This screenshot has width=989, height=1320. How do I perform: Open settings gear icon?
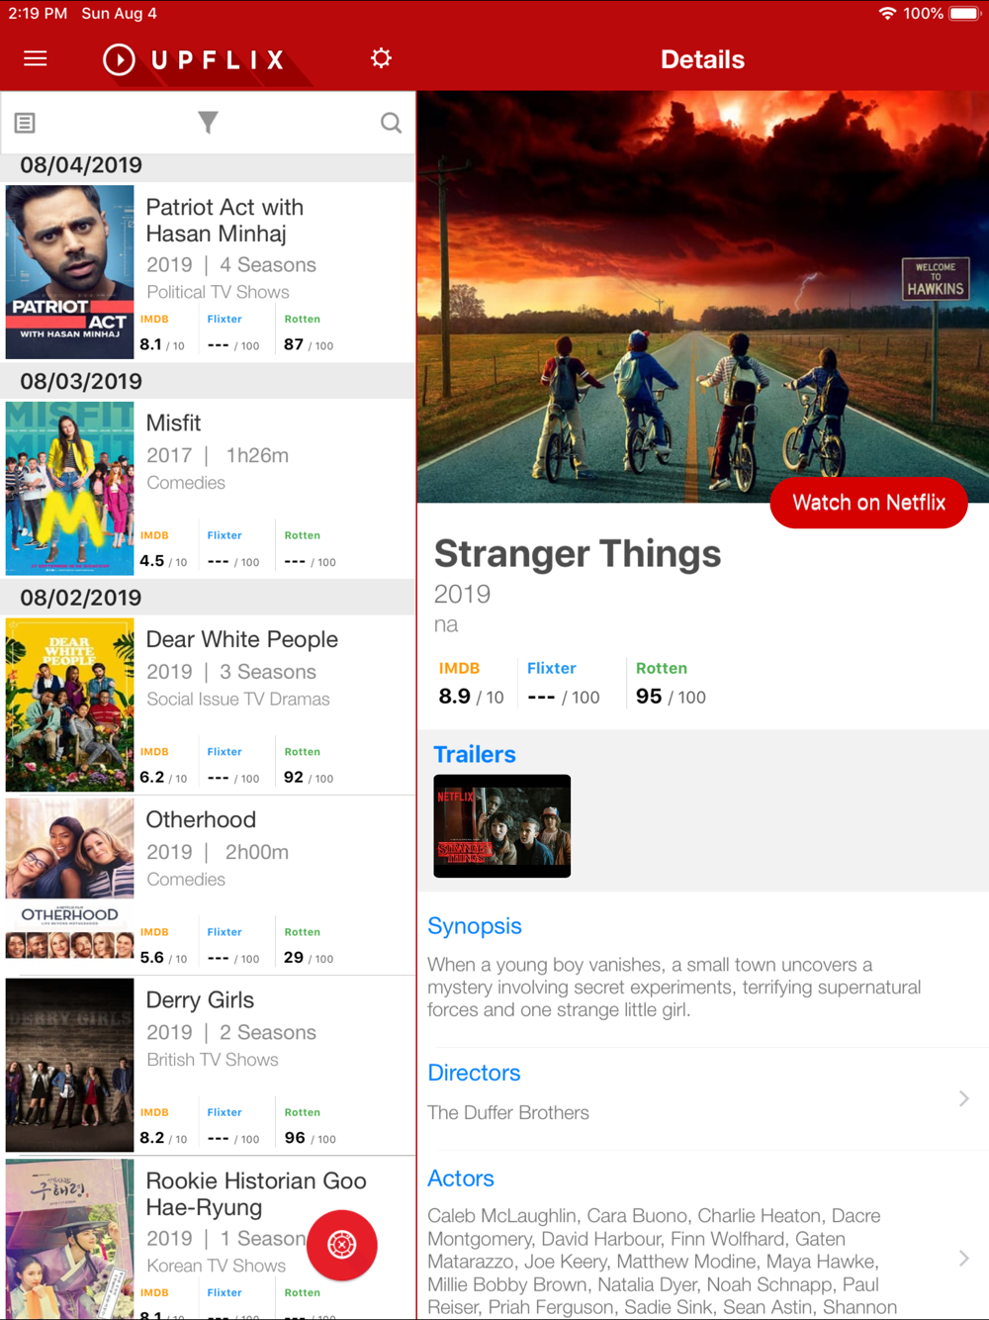[381, 58]
